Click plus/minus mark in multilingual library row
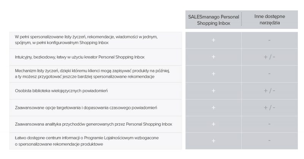The height and width of the screenshot is (159, 304). point(269,91)
